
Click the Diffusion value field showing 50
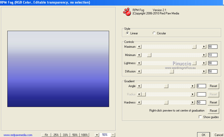click(213, 71)
